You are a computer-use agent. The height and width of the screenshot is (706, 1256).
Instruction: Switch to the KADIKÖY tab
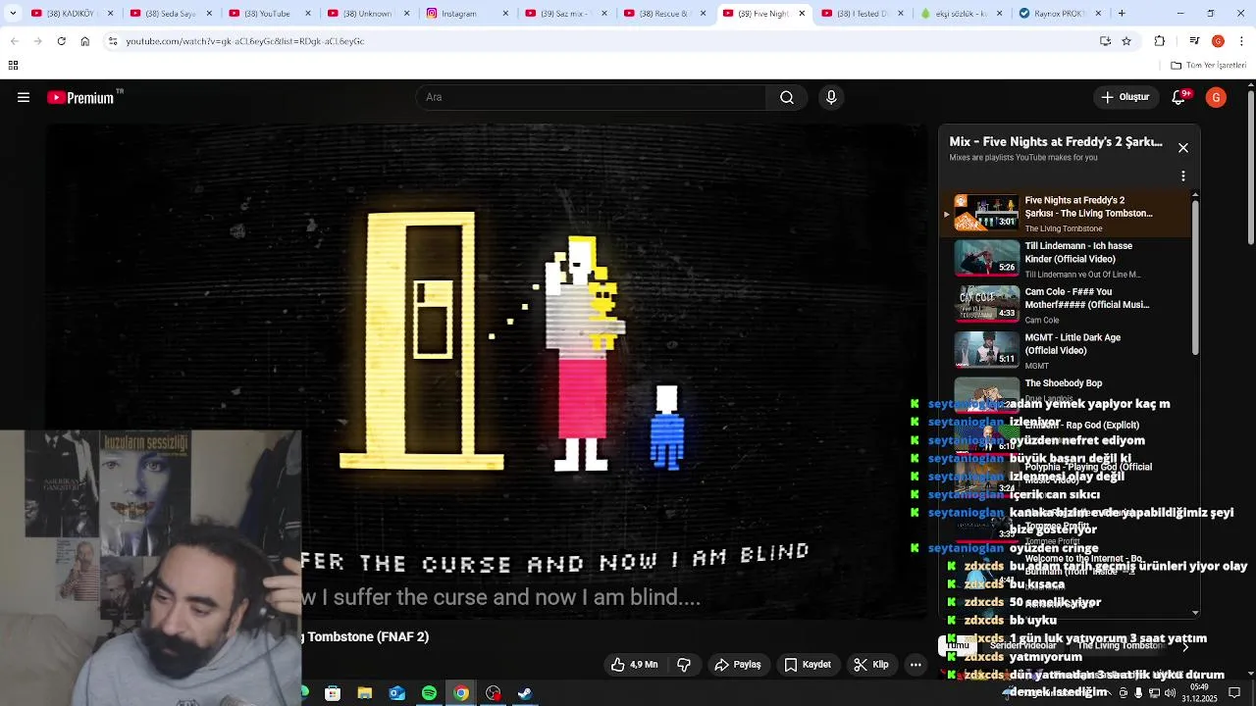pos(71,14)
